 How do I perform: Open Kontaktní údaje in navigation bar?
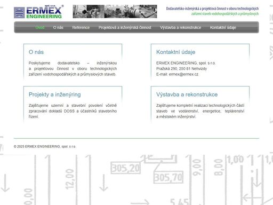point(223,28)
